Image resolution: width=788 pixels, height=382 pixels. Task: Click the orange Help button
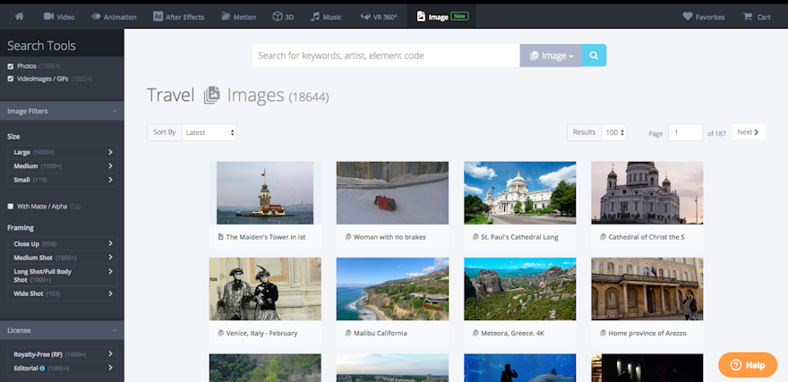tap(747, 365)
